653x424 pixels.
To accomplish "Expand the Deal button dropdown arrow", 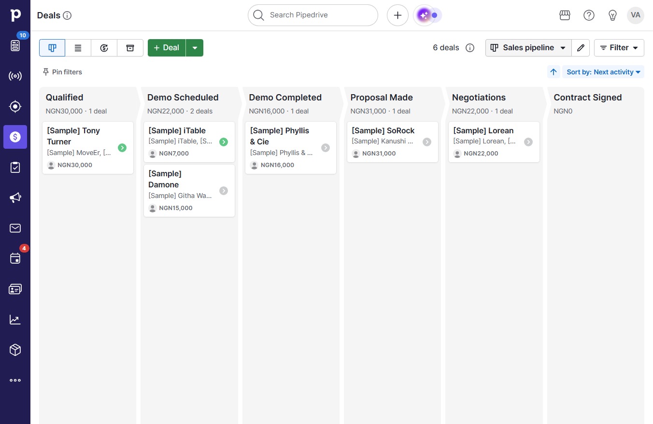I will [195, 48].
